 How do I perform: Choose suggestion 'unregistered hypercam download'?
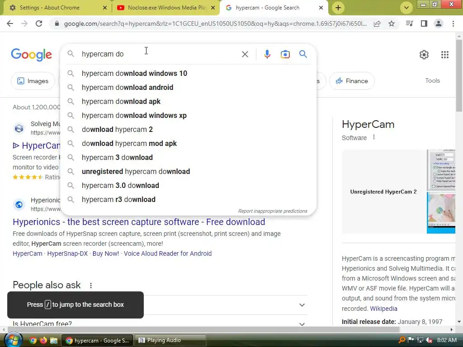click(188, 171)
